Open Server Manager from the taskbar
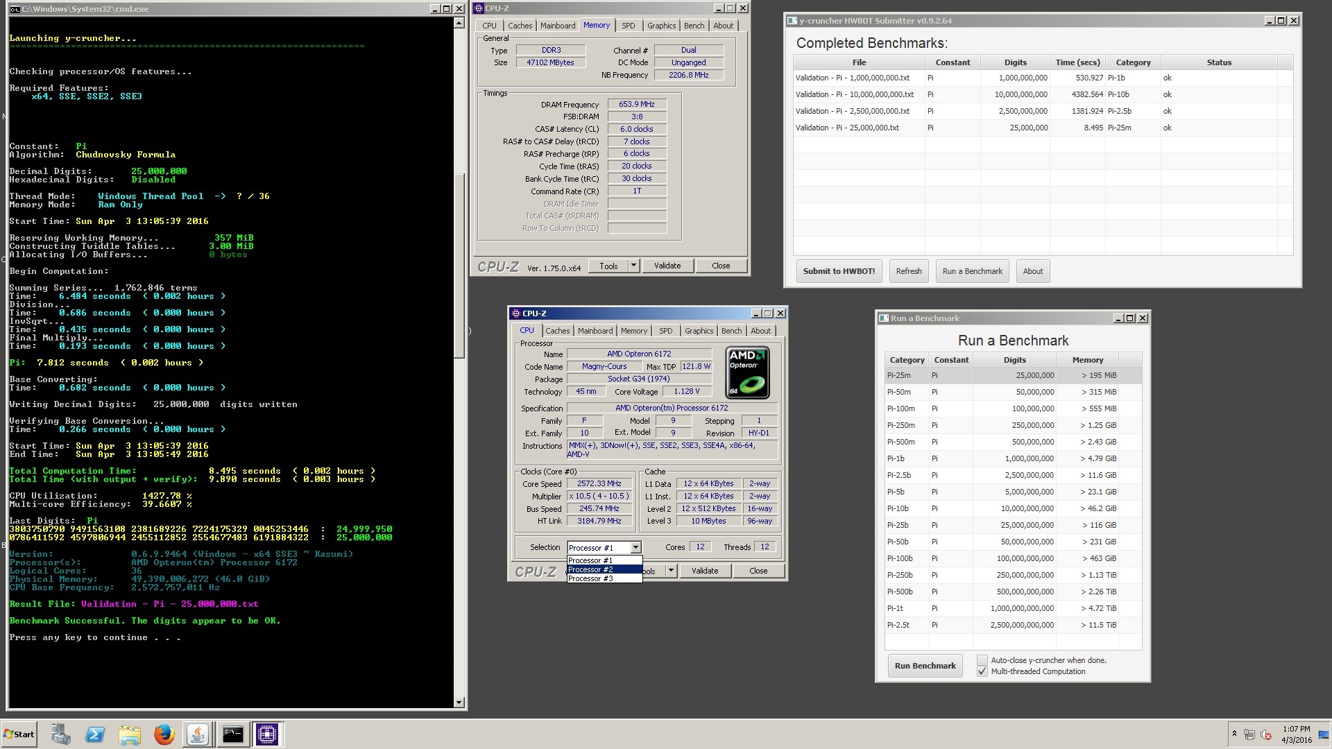This screenshot has width=1332, height=749. pos(61,734)
